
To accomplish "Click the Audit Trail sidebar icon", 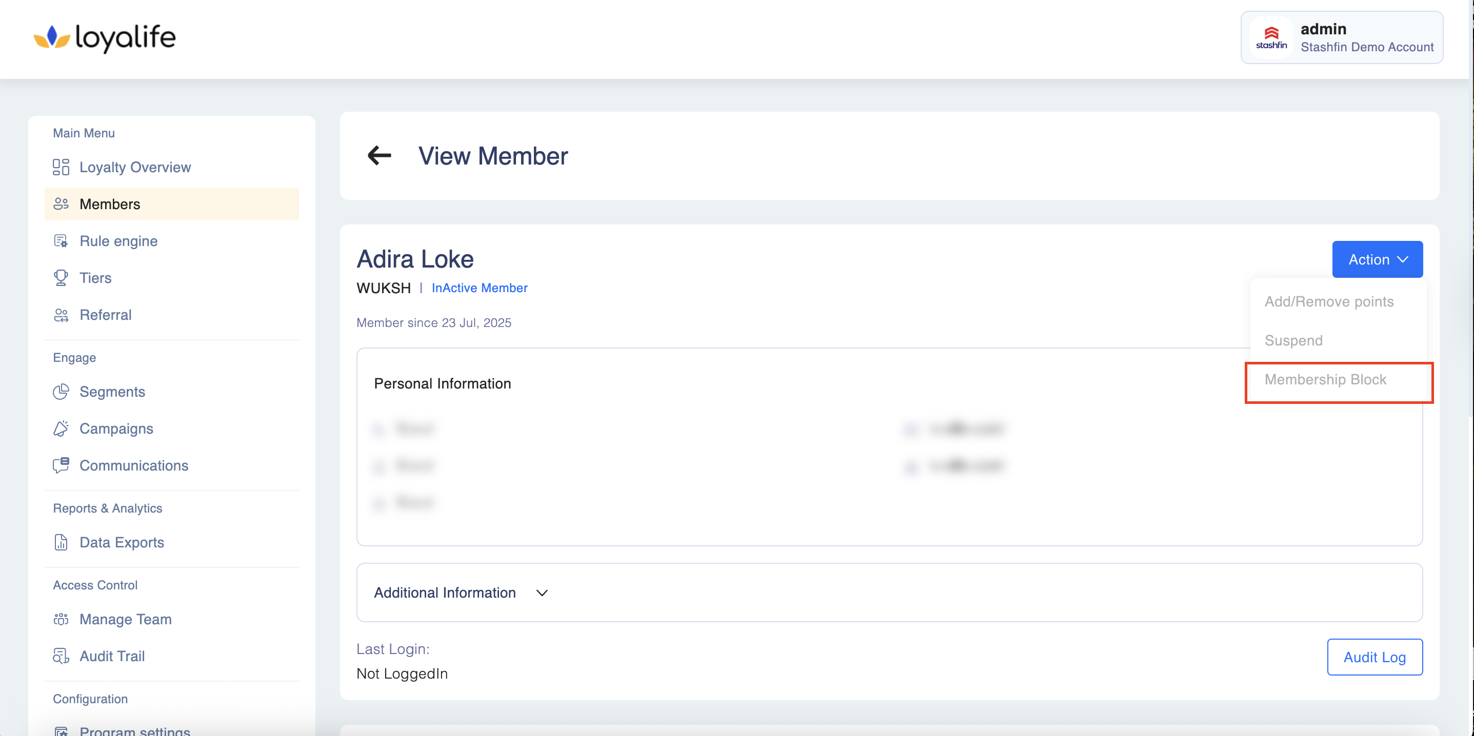I will coord(61,656).
